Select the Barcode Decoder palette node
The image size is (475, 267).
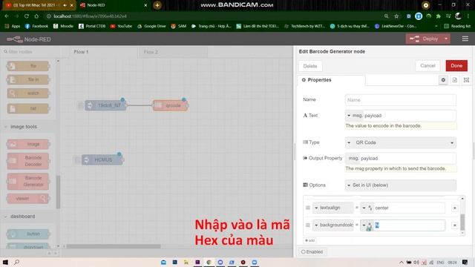(28, 161)
